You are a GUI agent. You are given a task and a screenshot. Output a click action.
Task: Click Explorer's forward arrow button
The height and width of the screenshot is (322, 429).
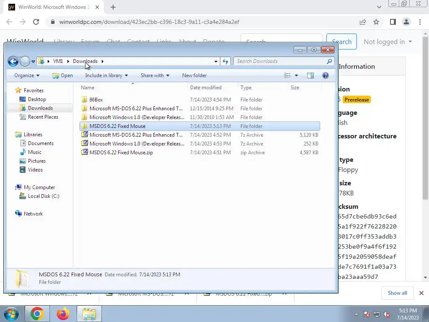[x=25, y=61]
